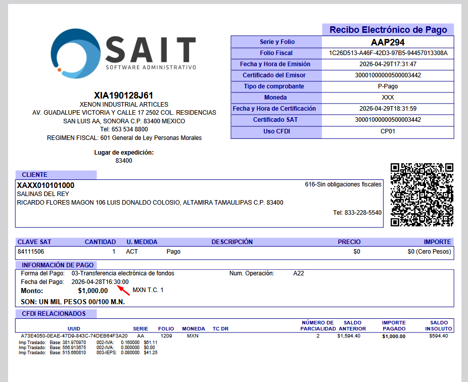Select issuer RFC XIA190128J61
Image resolution: width=468 pixels, height=382 pixels.
click(x=123, y=96)
